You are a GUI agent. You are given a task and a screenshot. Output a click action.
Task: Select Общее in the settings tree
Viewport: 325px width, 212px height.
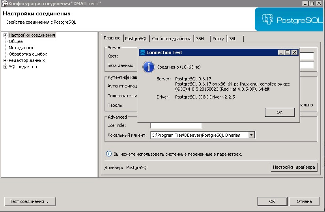tap(15, 41)
